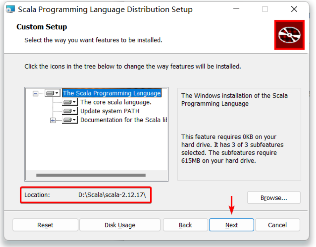Cancel the Scala setup

click(x=277, y=225)
